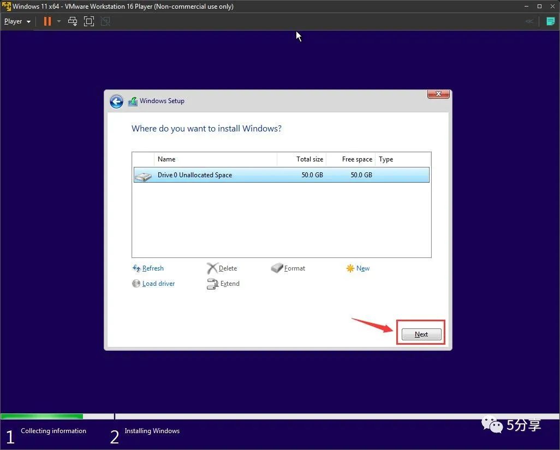Click the VMware Player icon in title bar
This screenshot has width=560, height=450.
pyautogui.click(x=6, y=6)
